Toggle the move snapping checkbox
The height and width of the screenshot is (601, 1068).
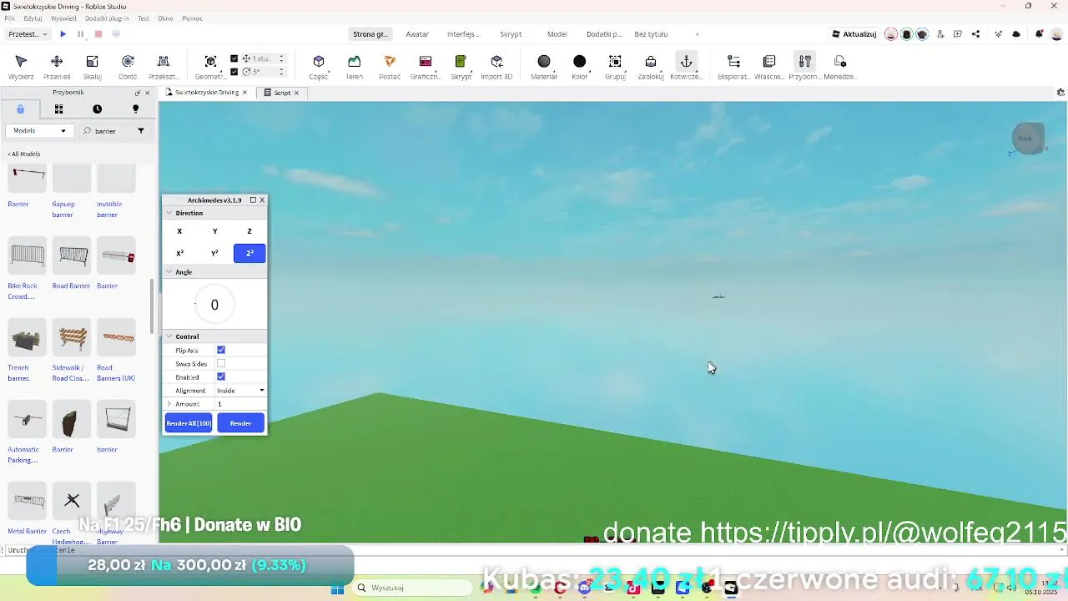(234, 58)
